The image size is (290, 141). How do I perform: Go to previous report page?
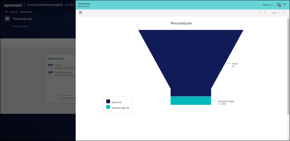coord(265,12)
